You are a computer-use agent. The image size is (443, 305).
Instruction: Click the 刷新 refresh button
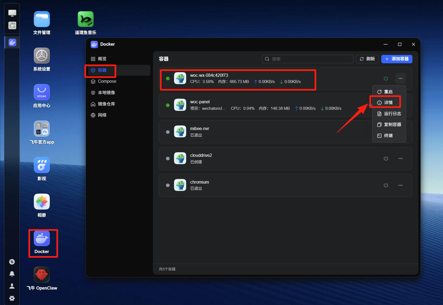(367, 59)
